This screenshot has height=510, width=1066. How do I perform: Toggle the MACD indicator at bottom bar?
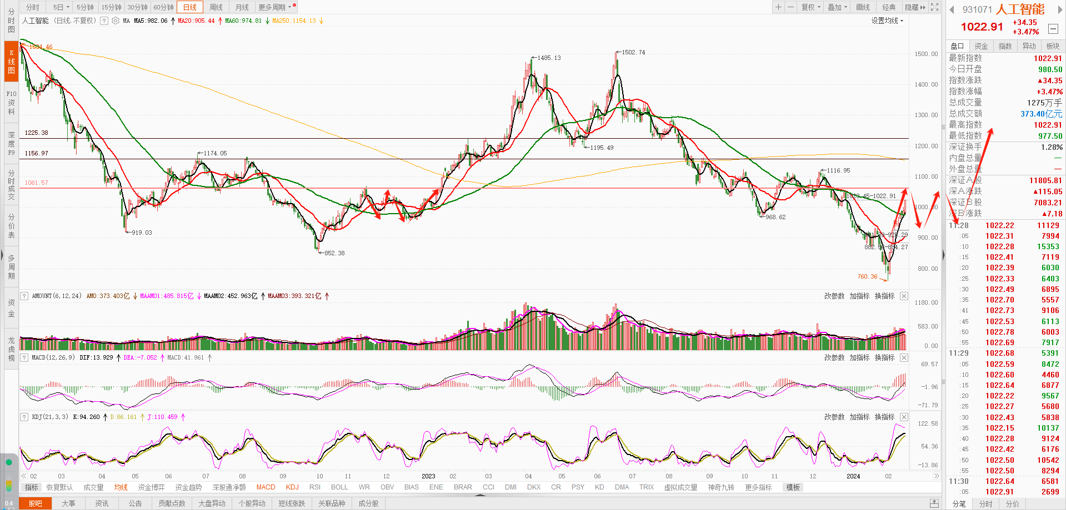click(x=266, y=487)
